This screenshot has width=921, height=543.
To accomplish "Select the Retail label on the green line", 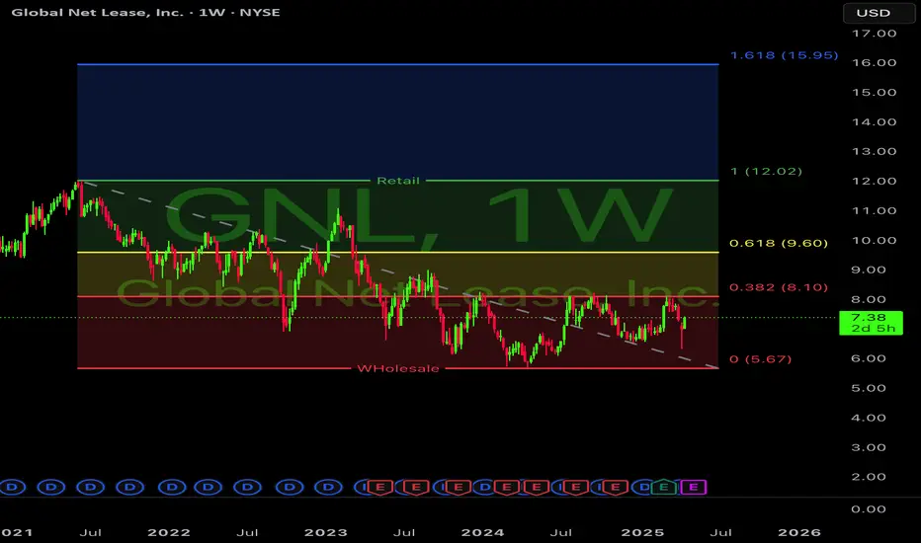I will click(x=397, y=181).
